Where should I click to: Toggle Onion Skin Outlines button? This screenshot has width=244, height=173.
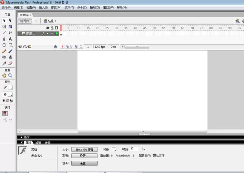coord(71,47)
